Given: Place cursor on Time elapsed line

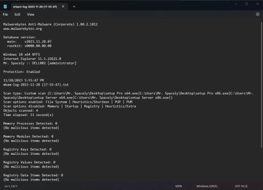Looking at the screenshot, I should click(x=28, y=115).
